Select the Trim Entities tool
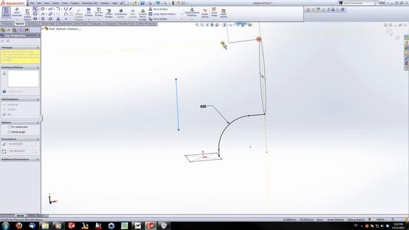Image resolution: width=409 pixels, height=230 pixels. tap(89, 12)
